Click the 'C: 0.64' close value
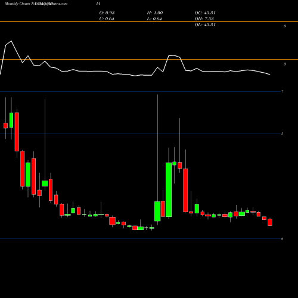 coord(107,19)
